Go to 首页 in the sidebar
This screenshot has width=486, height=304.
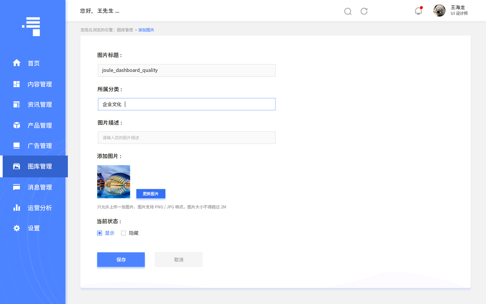coord(34,63)
